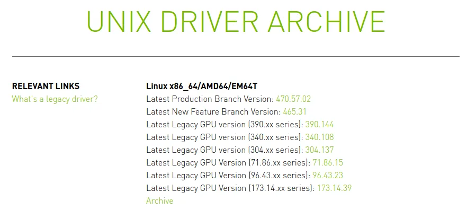Choose the 96.43.23 driver version

pyautogui.click(x=328, y=176)
